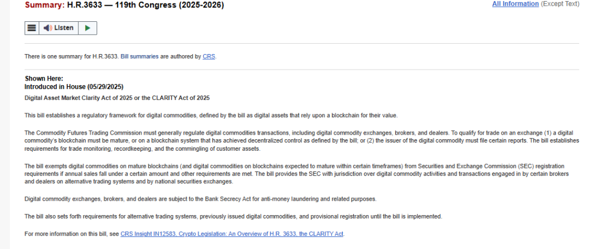This screenshot has height=249, width=589.
Task: Click the Commodity Futures Trading Commission paragraph
Action: tap(299, 140)
